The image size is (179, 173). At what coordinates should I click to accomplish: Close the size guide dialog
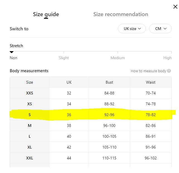[x=175, y=7]
